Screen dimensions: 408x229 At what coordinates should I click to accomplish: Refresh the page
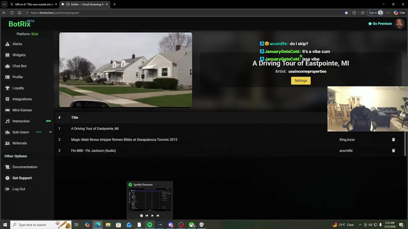point(12,13)
